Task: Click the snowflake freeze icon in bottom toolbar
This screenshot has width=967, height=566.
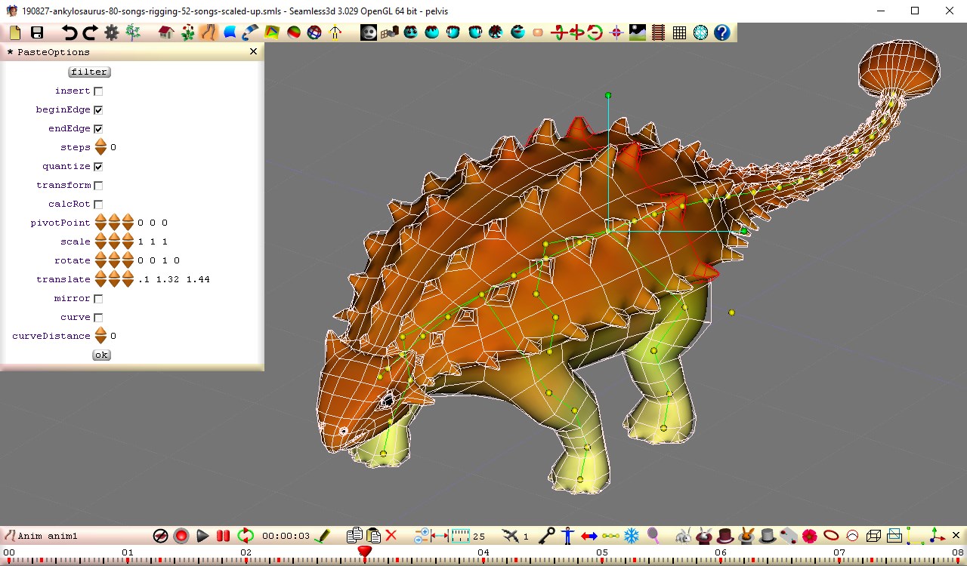Action: [631, 535]
